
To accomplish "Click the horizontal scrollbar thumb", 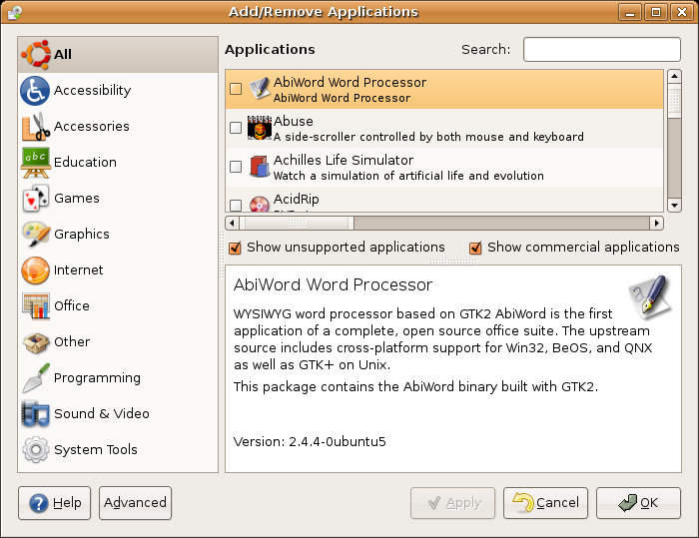I will (x=297, y=223).
